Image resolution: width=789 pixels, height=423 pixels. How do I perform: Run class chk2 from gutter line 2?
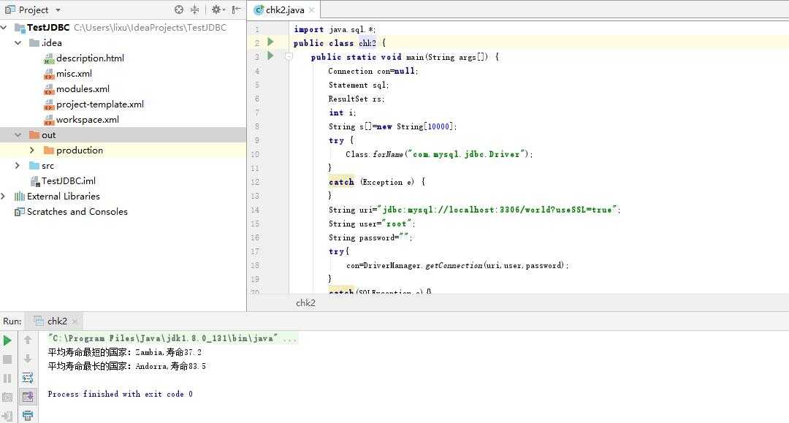point(270,41)
